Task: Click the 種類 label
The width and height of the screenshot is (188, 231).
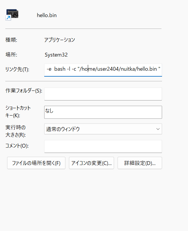Action: pos(11,40)
